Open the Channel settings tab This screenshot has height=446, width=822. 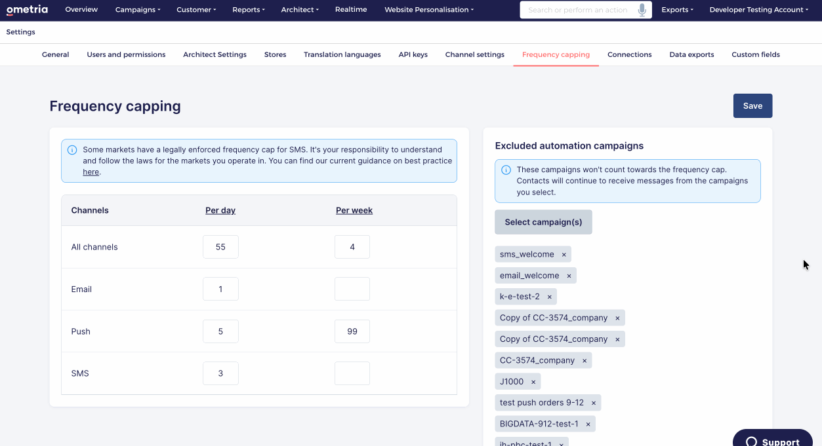[475, 55]
